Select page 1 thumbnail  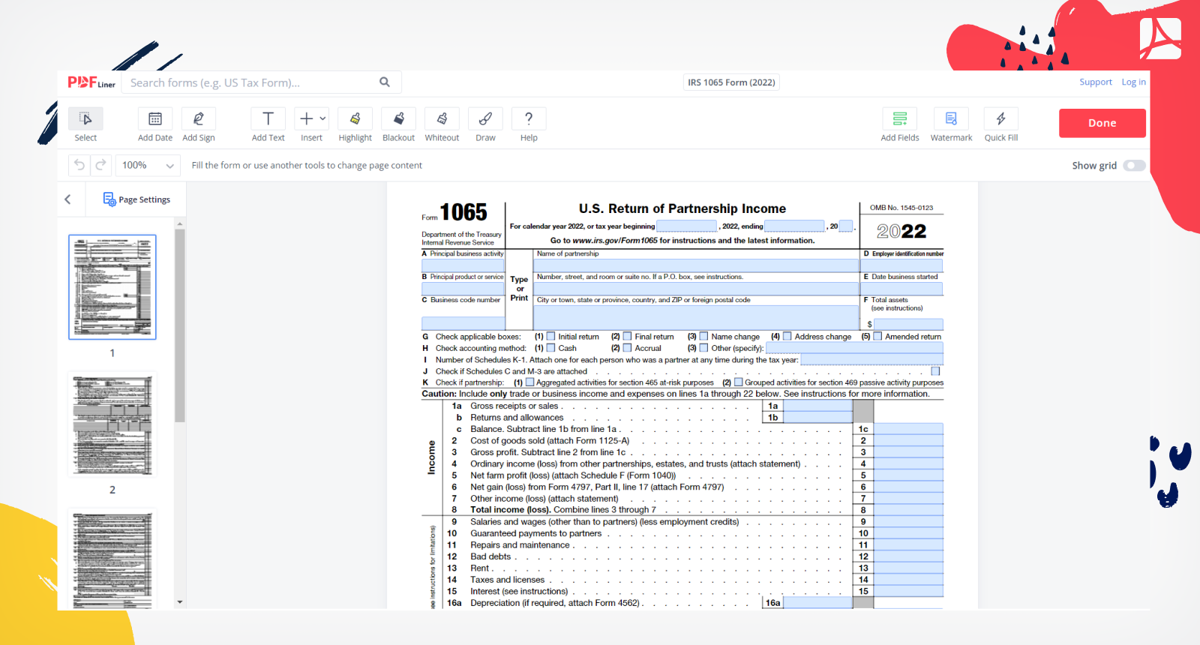coord(112,287)
